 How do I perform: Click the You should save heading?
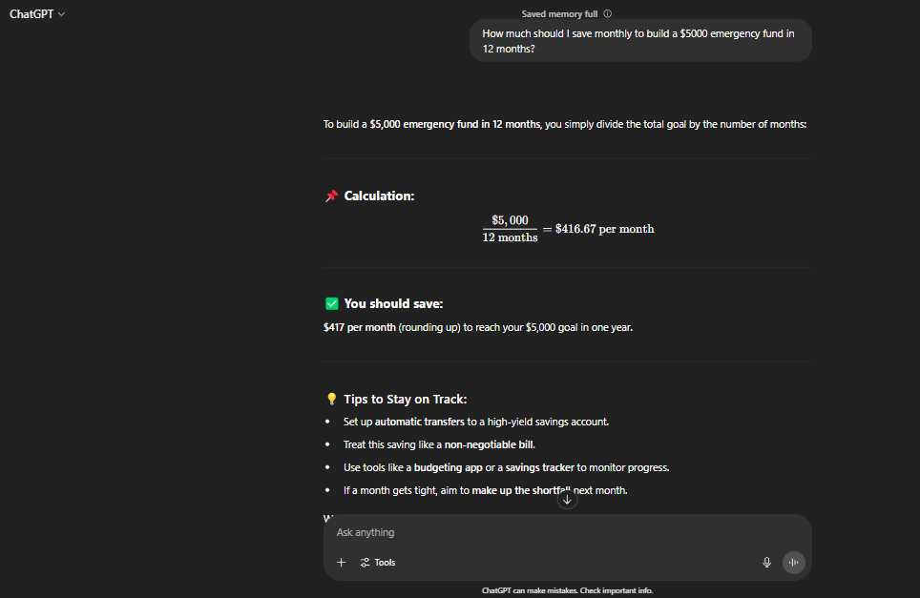point(393,303)
